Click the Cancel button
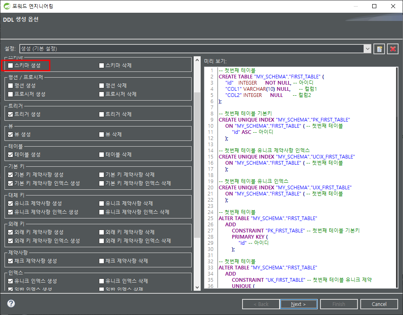 click(379, 304)
